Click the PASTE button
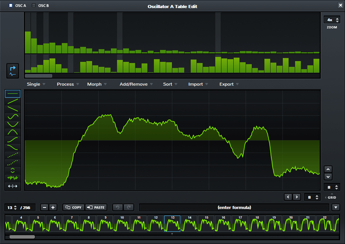The height and width of the screenshot is (244, 345). [96, 207]
